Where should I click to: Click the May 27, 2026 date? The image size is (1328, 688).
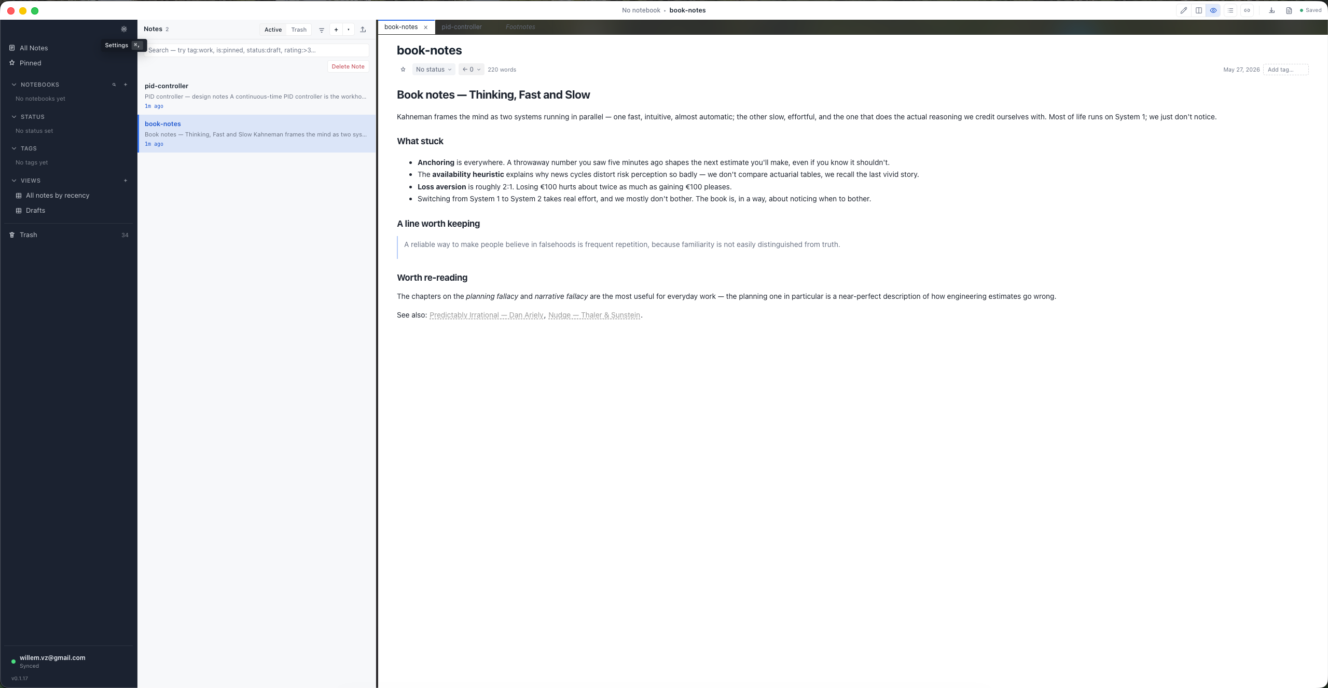[1241, 70]
